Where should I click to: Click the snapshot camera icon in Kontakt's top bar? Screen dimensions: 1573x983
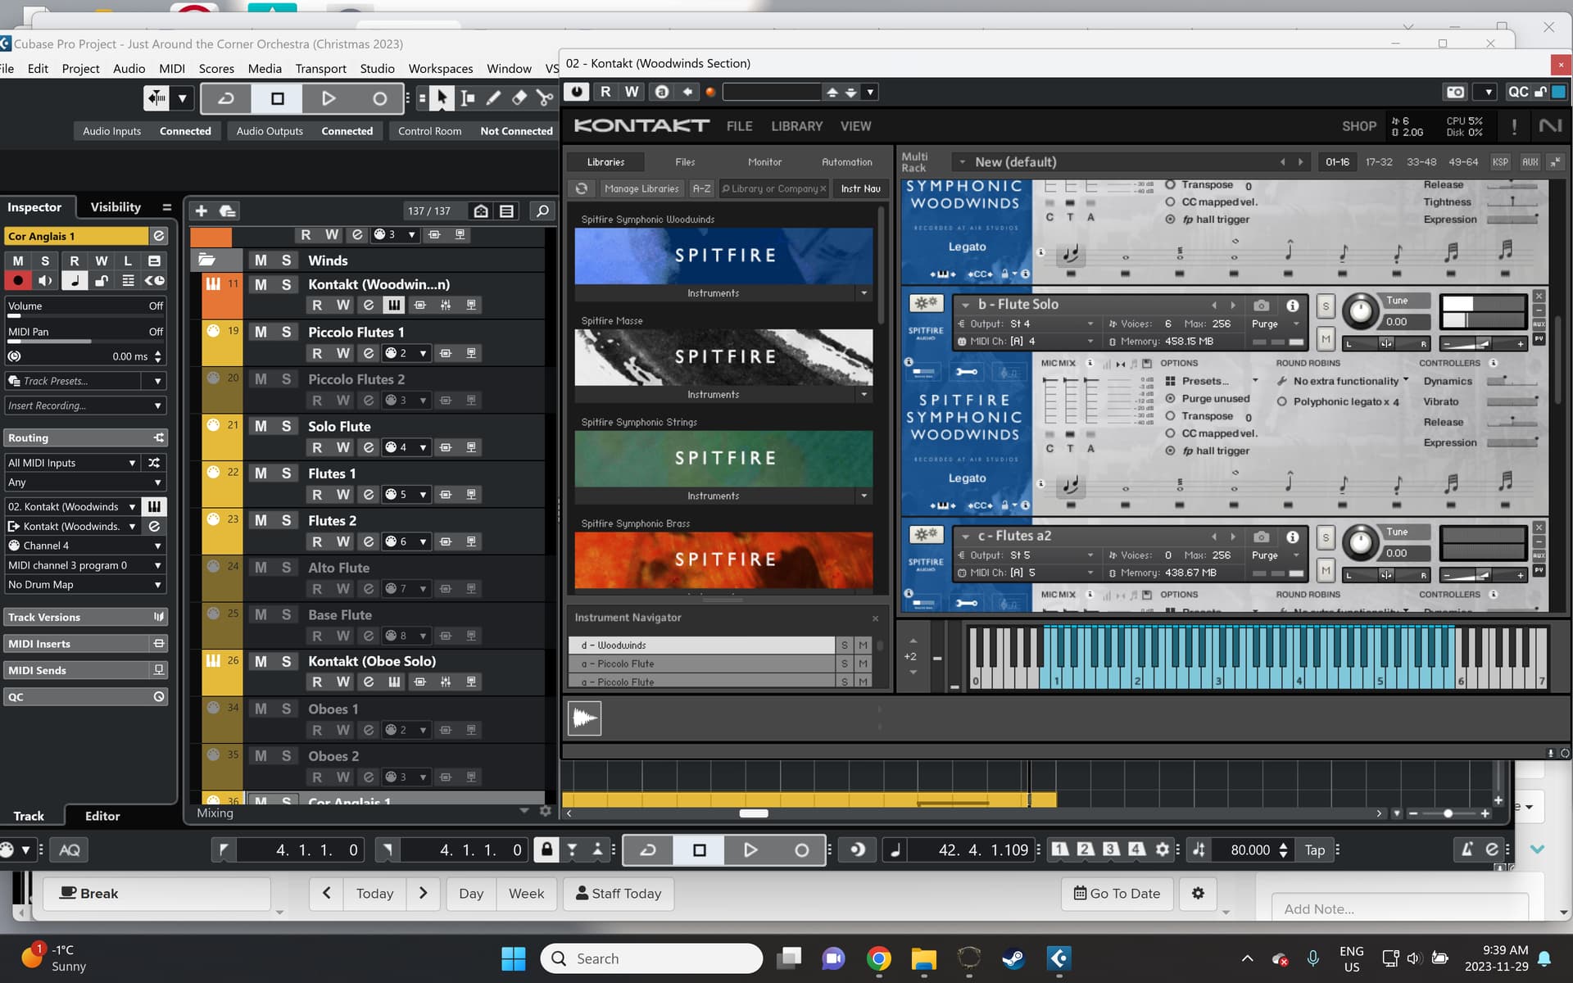click(1456, 92)
